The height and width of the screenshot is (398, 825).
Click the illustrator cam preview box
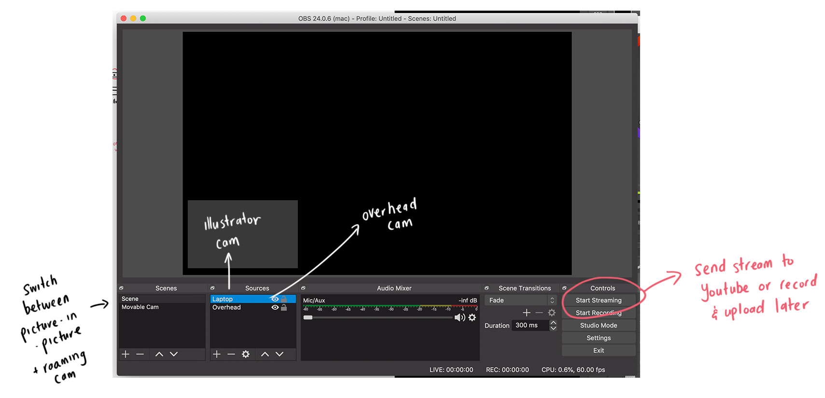pos(243,234)
